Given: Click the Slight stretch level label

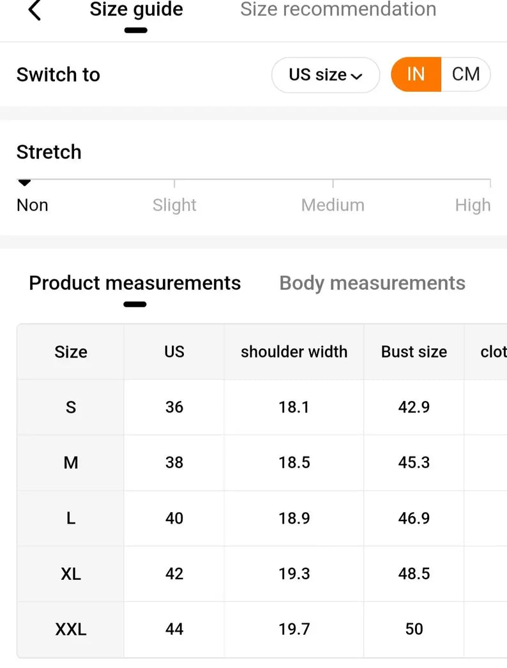Looking at the screenshot, I should (x=174, y=205).
